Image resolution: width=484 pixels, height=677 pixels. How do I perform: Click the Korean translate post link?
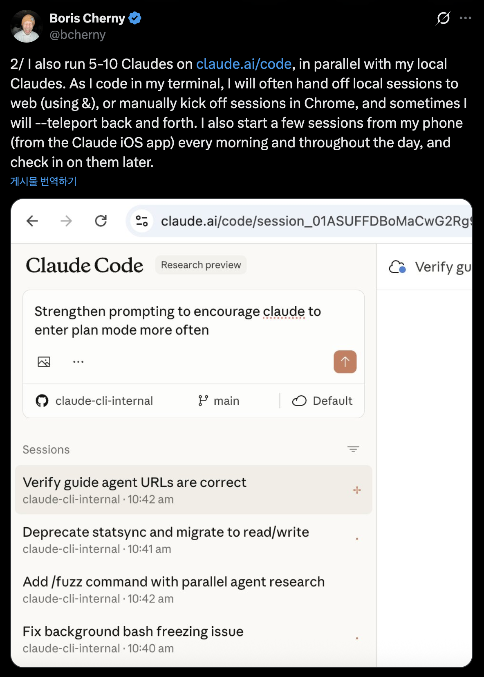point(44,181)
